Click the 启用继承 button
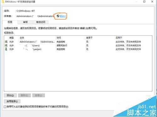 click(12, 101)
